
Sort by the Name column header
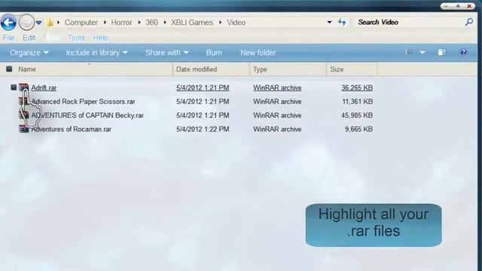27,69
